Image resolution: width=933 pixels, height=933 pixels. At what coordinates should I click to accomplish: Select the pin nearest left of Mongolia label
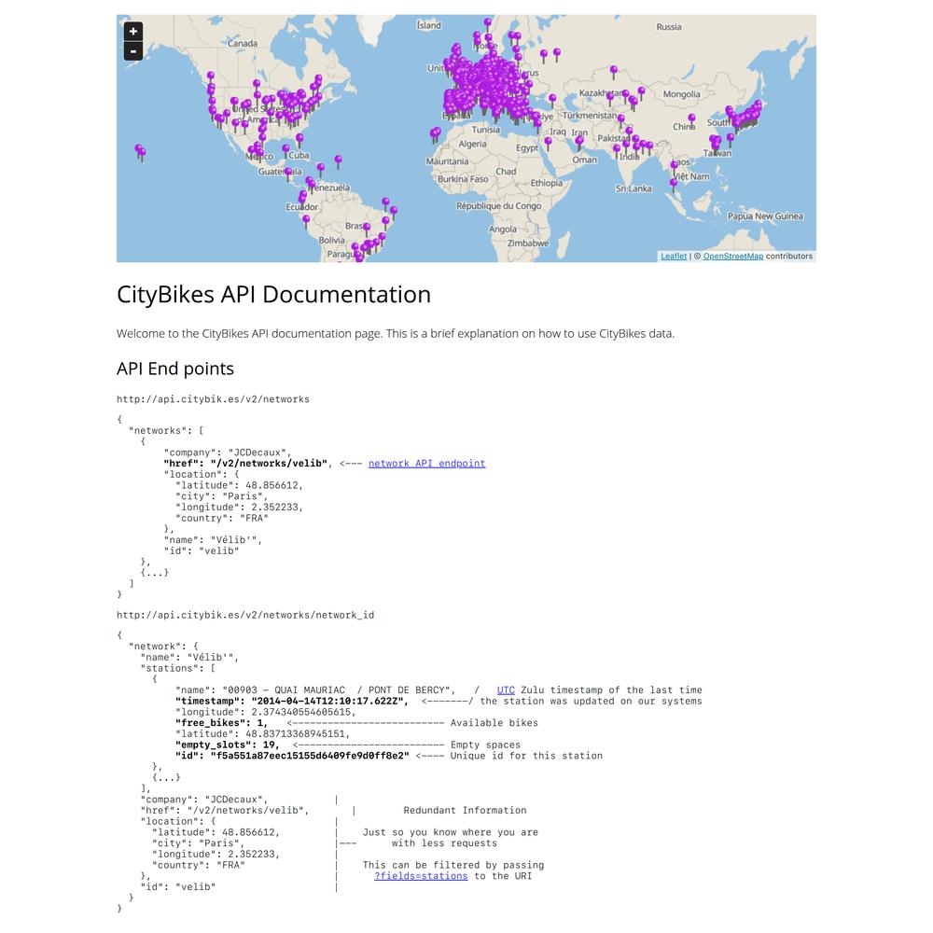(x=641, y=94)
